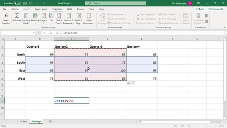Click the PSG Enterprises account avatar
The width and height of the screenshot is (227, 128).
tap(190, 3)
